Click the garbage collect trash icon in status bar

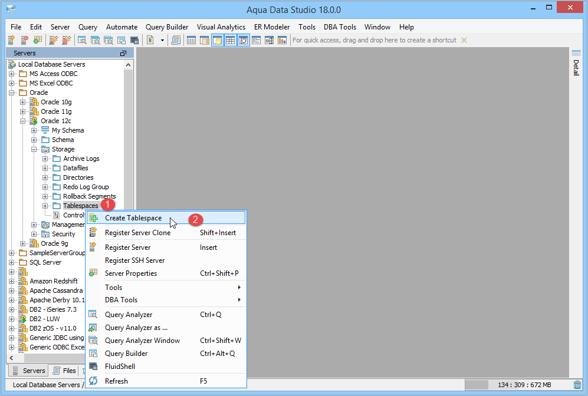tap(577, 385)
